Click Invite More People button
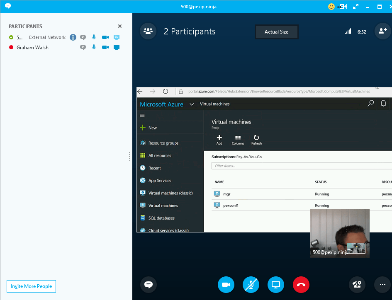Screen dimensions: 392x300 (x=31, y=286)
